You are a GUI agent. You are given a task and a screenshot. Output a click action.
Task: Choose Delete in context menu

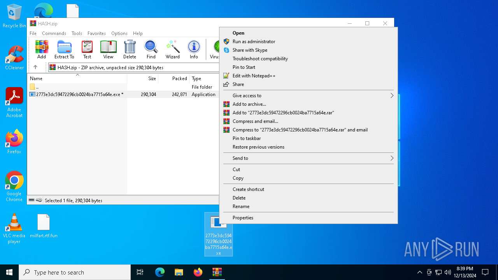point(308,198)
